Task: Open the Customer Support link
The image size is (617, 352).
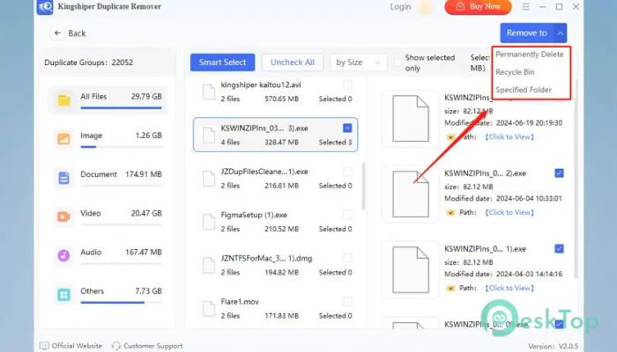Action: 152,346
